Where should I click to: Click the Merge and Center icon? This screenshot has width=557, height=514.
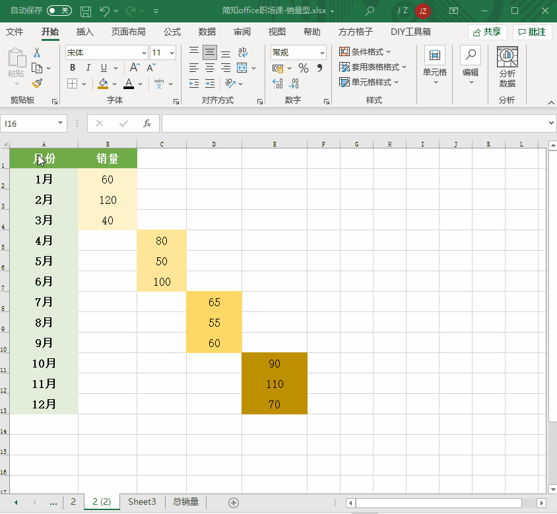tap(242, 68)
